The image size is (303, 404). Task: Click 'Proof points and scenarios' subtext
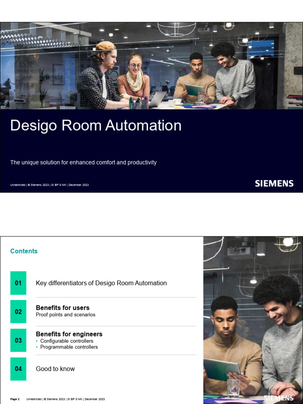tap(65, 315)
